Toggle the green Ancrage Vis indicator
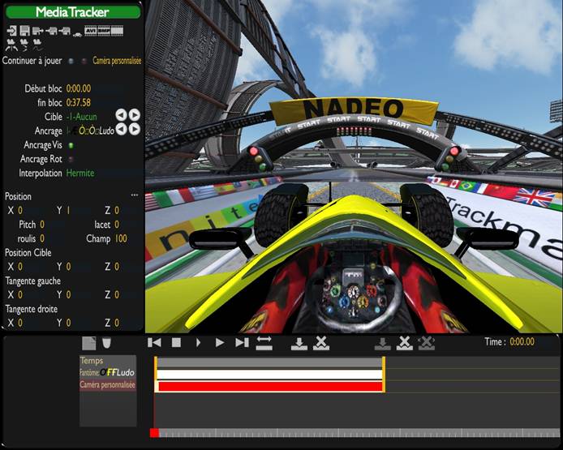 pyautogui.click(x=71, y=145)
